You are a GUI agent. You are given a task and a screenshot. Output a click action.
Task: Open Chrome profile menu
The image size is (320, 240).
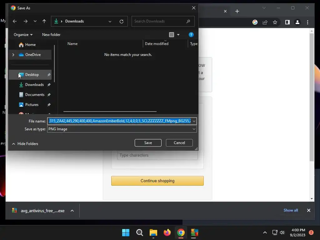pyautogui.click(x=297, y=22)
